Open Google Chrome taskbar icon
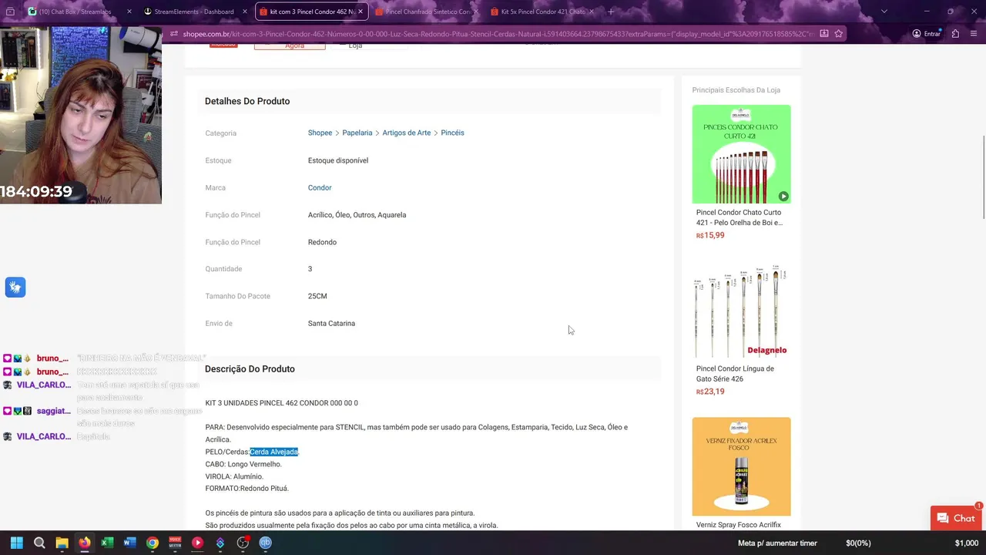The height and width of the screenshot is (555, 986). tap(153, 543)
